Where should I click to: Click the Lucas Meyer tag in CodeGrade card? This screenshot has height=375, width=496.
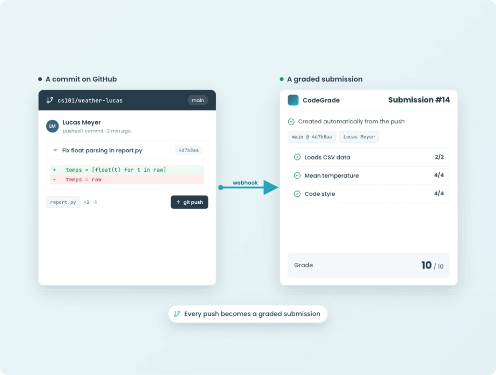point(359,137)
